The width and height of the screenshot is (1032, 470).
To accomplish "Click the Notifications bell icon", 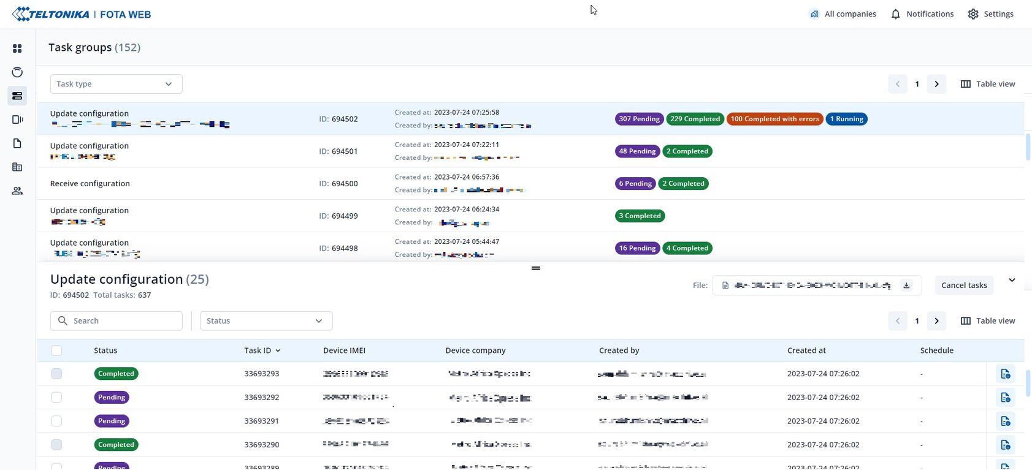I will (896, 14).
